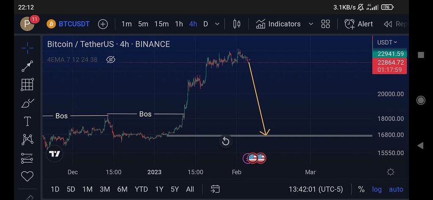Open the USDT currency dropdown
Image resolution: width=433 pixels, height=200 pixels.
pos(387,42)
